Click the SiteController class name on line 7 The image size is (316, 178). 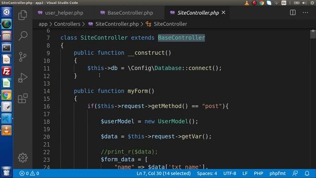click(x=104, y=38)
